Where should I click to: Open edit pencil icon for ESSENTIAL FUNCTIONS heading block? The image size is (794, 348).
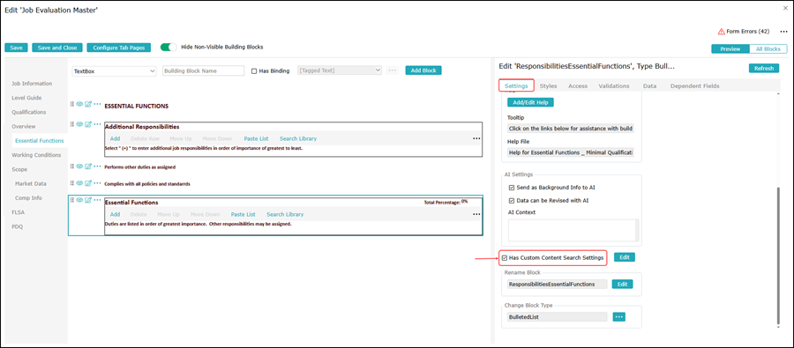point(88,104)
